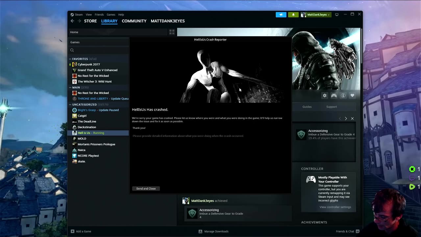Go to the STORE tab
The image size is (421, 237).
click(90, 21)
